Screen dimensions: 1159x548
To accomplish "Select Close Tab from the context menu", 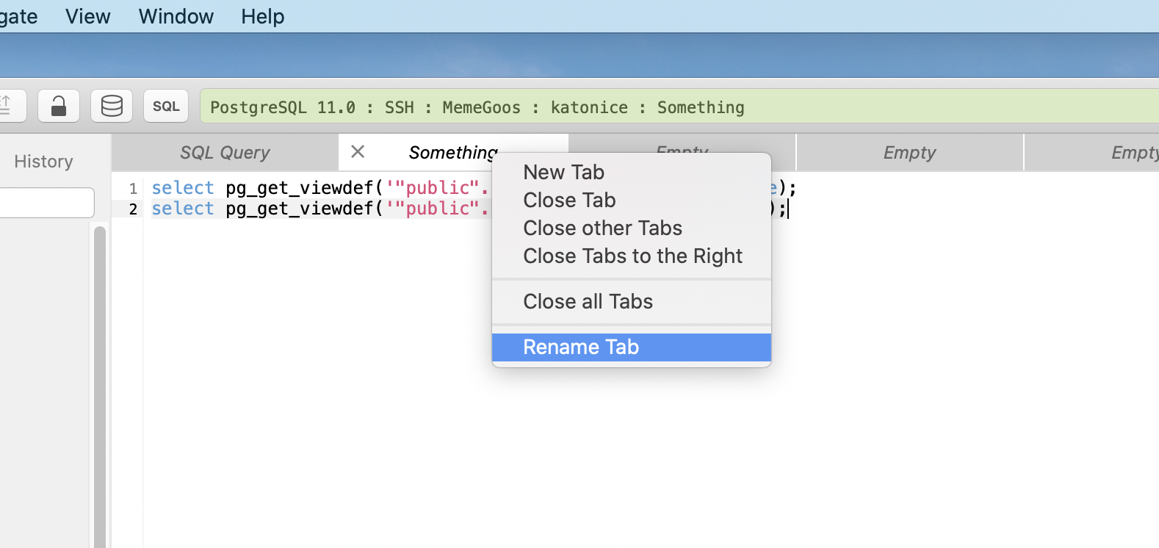I will tap(569, 199).
